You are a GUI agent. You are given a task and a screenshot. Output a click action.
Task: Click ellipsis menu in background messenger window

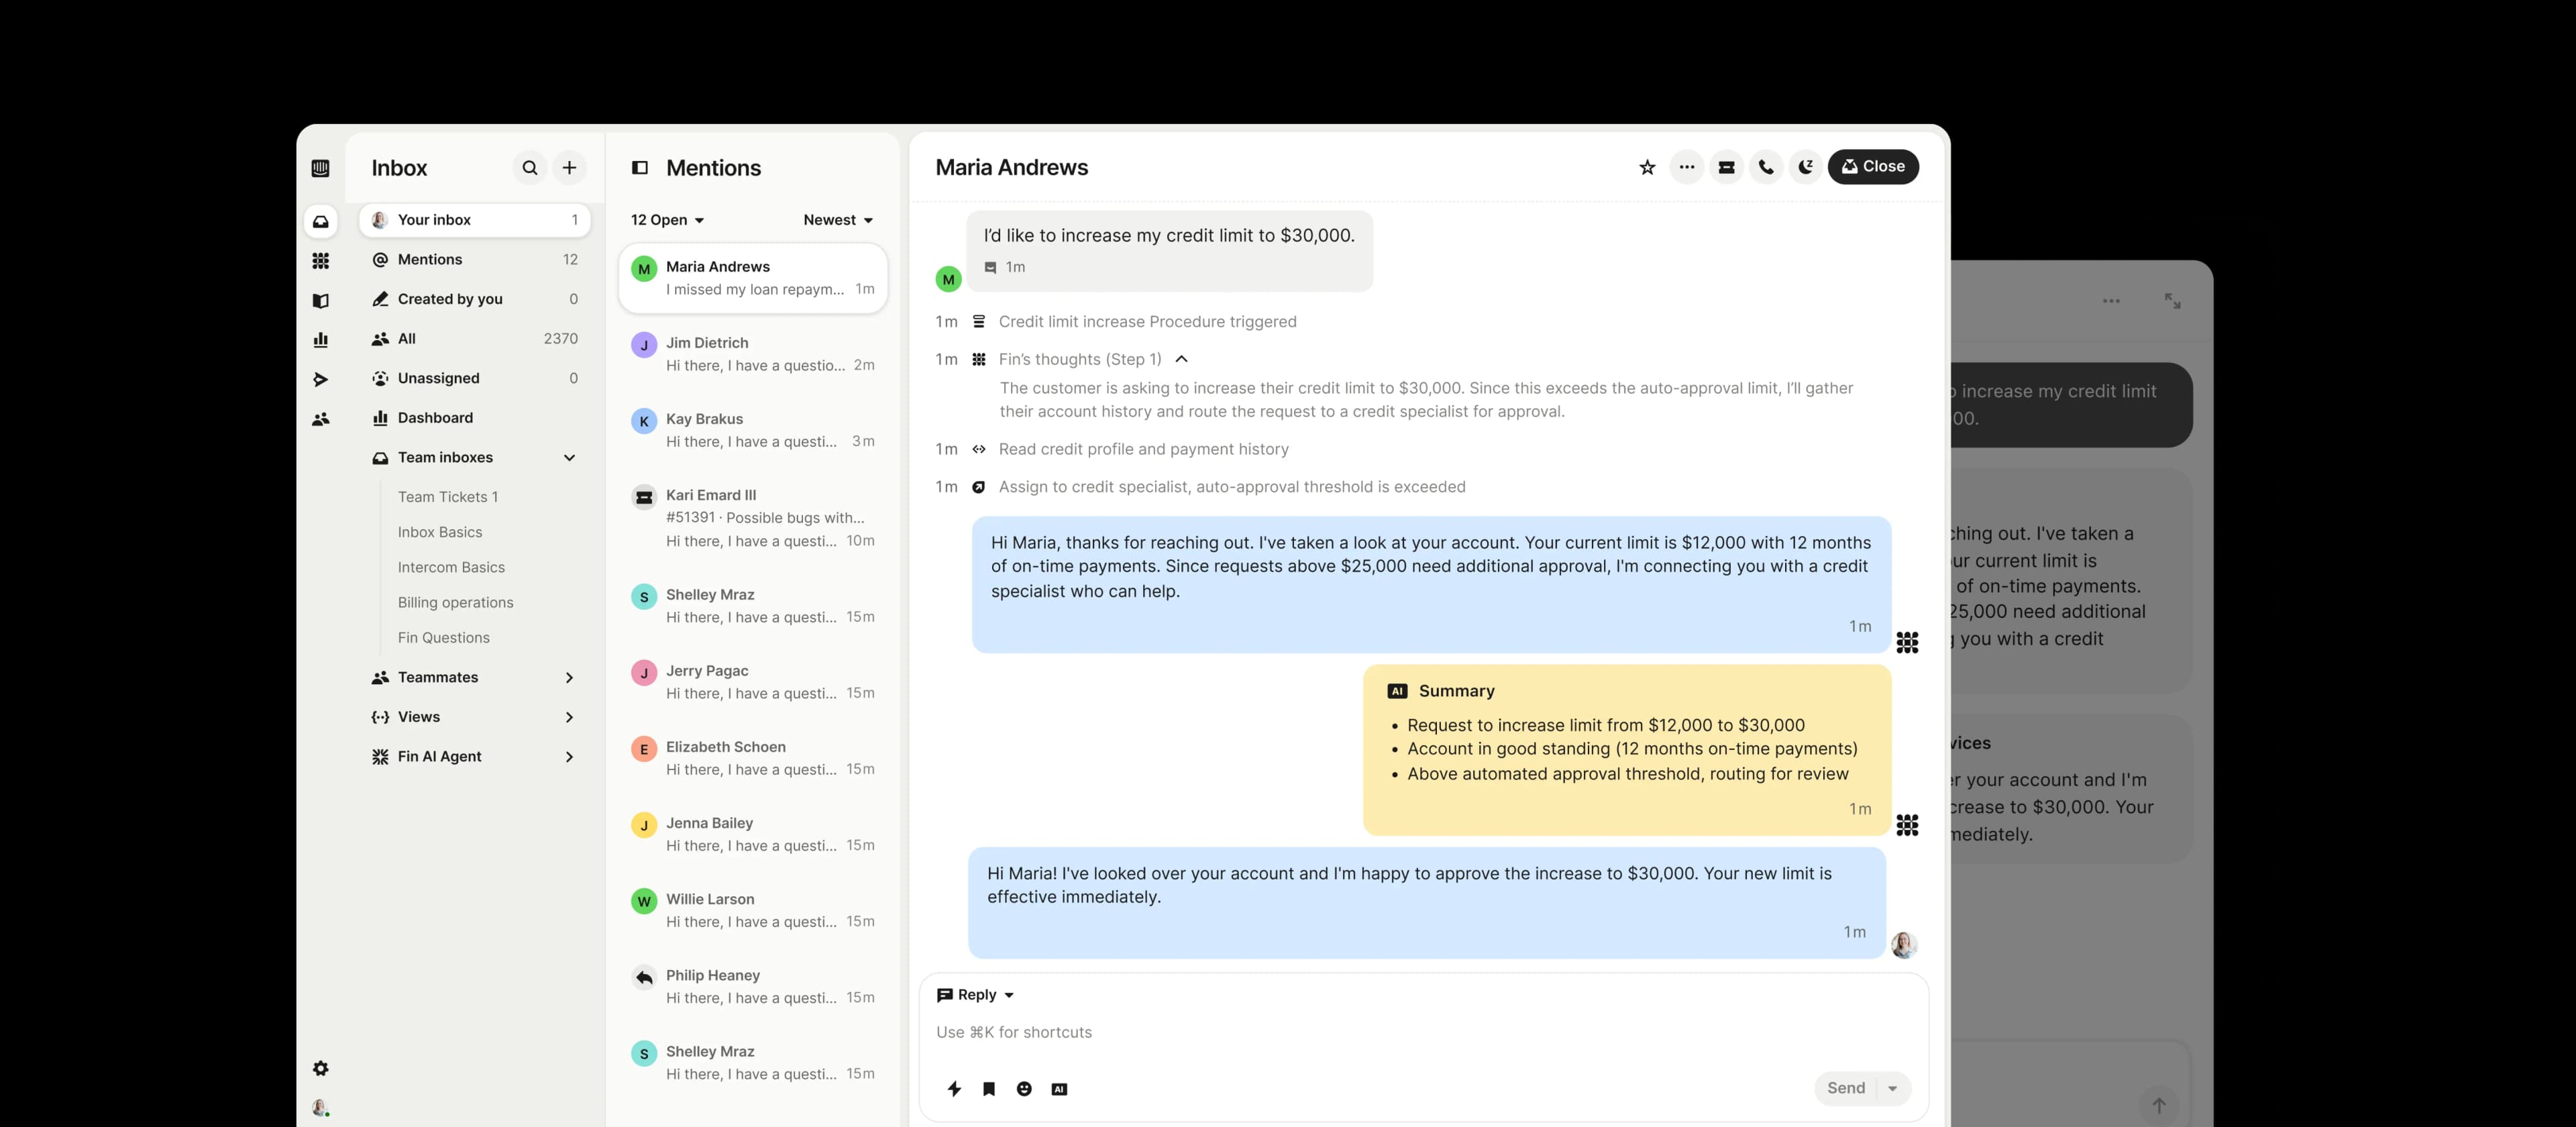pyautogui.click(x=2111, y=301)
